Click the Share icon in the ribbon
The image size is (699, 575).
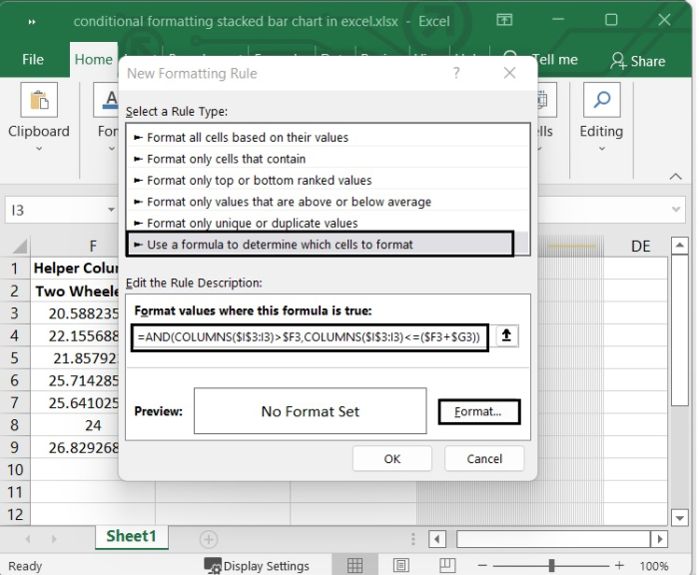click(620, 61)
